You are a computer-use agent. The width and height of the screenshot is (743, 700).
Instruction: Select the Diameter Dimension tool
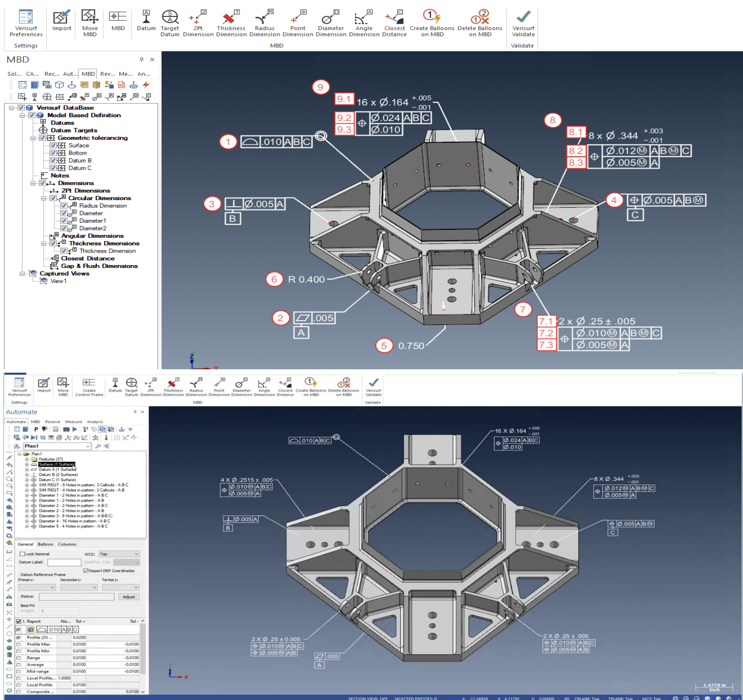coord(331,21)
